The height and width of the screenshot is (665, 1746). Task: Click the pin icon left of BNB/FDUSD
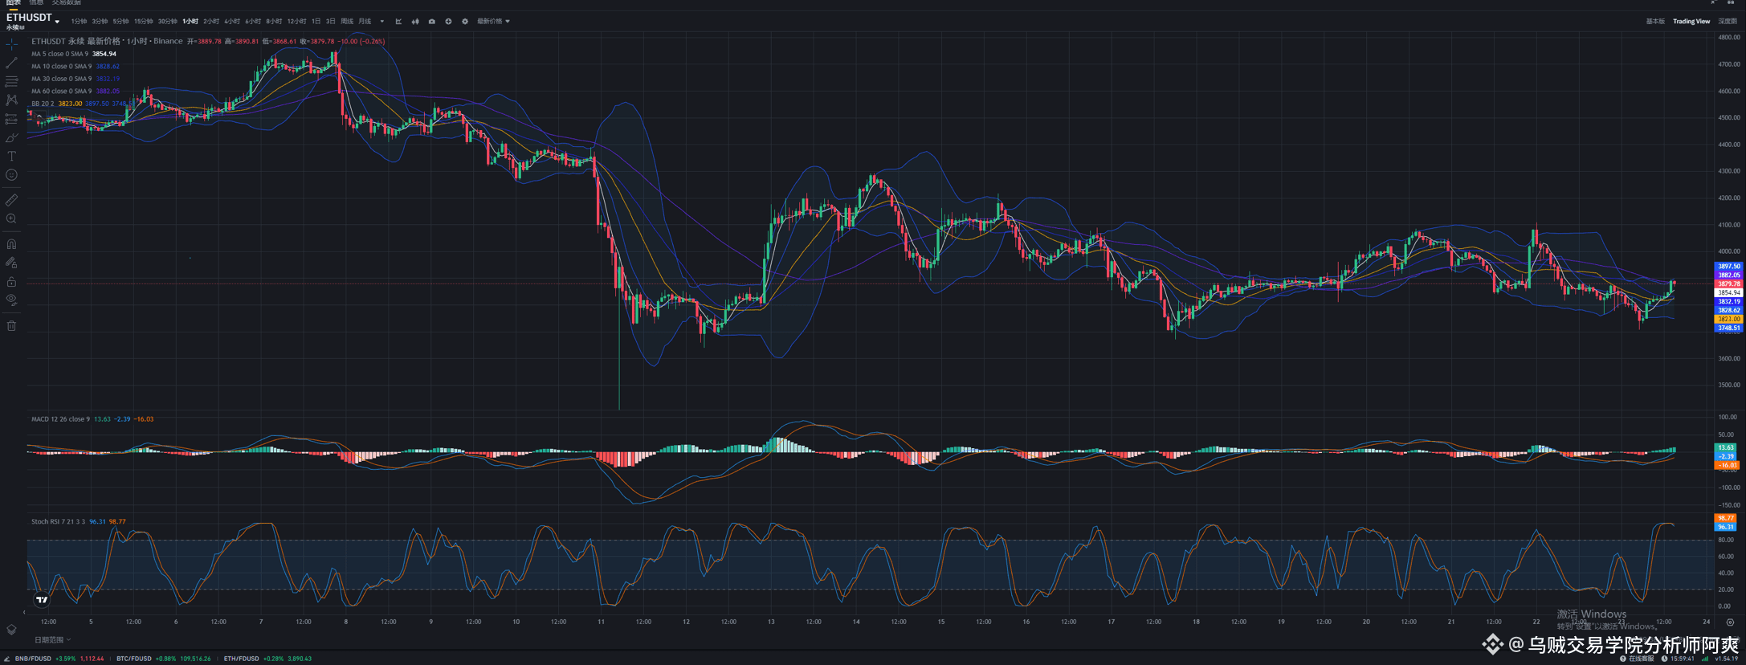pos(7,659)
